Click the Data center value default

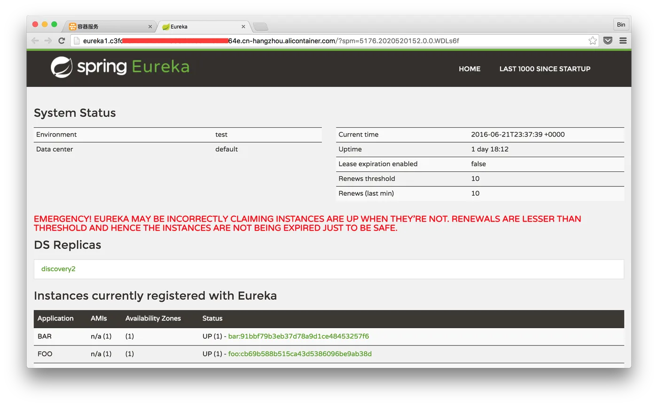pos(227,149)
